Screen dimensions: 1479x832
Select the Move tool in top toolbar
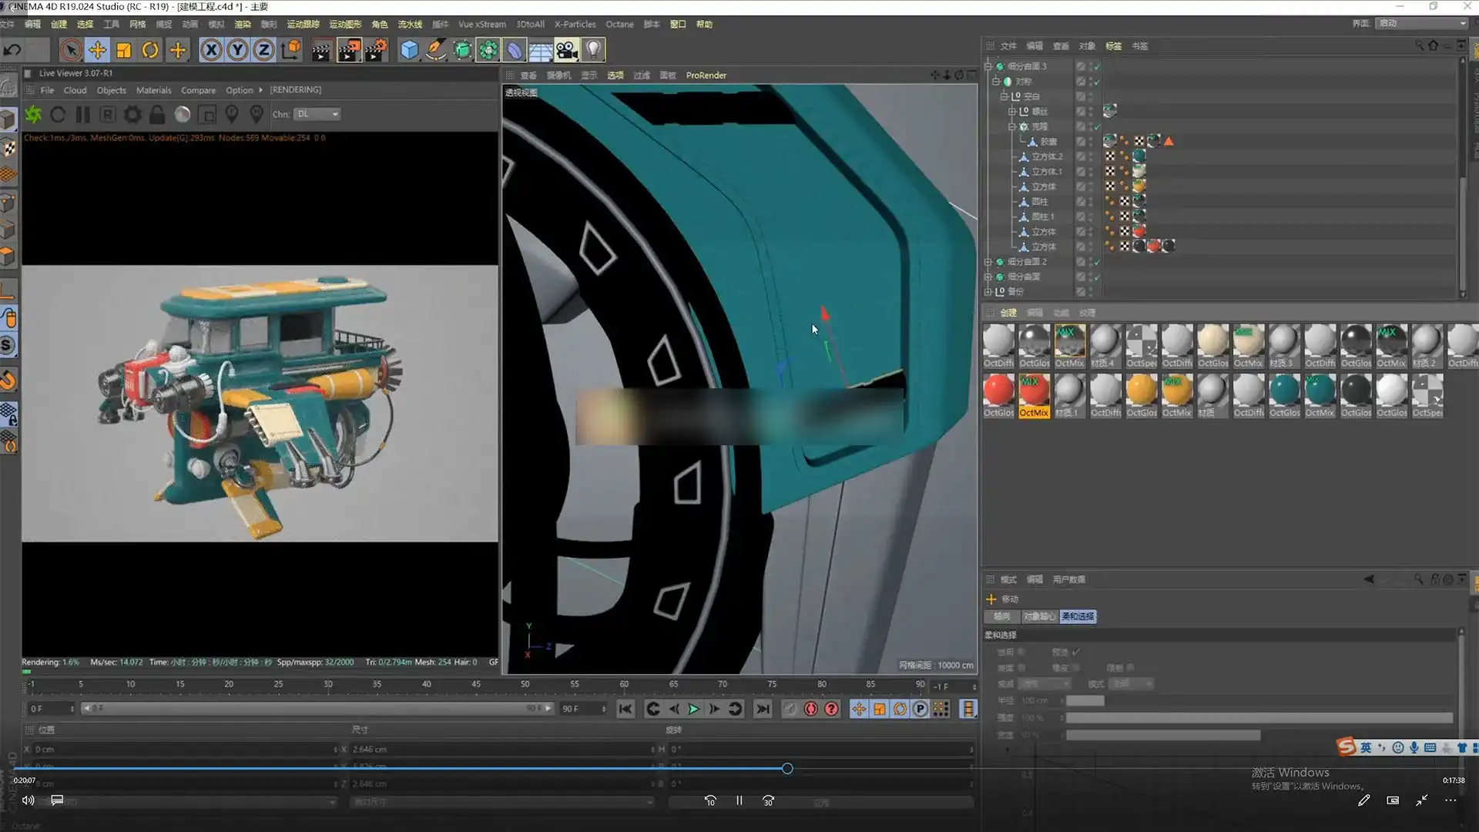pyautogui.click(x=97, y=51)
